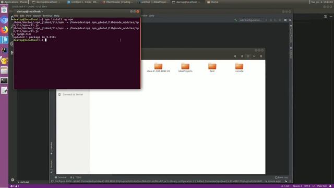This screenshot has width=334, height=188.
Task: Open the IdeaProjects folder
Action: 185,67
